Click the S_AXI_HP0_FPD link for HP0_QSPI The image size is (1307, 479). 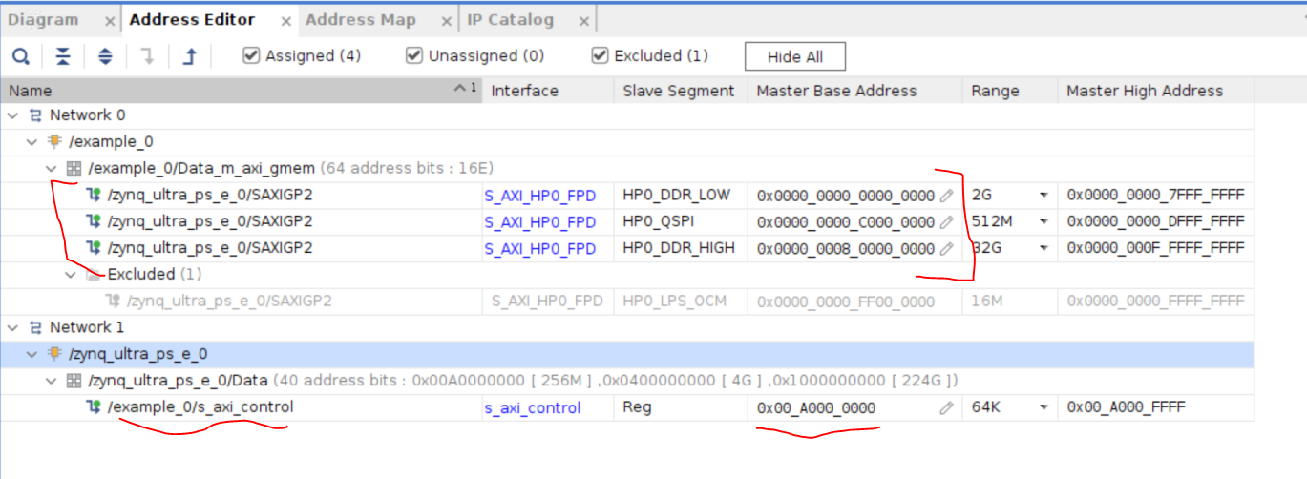(539, 221)
